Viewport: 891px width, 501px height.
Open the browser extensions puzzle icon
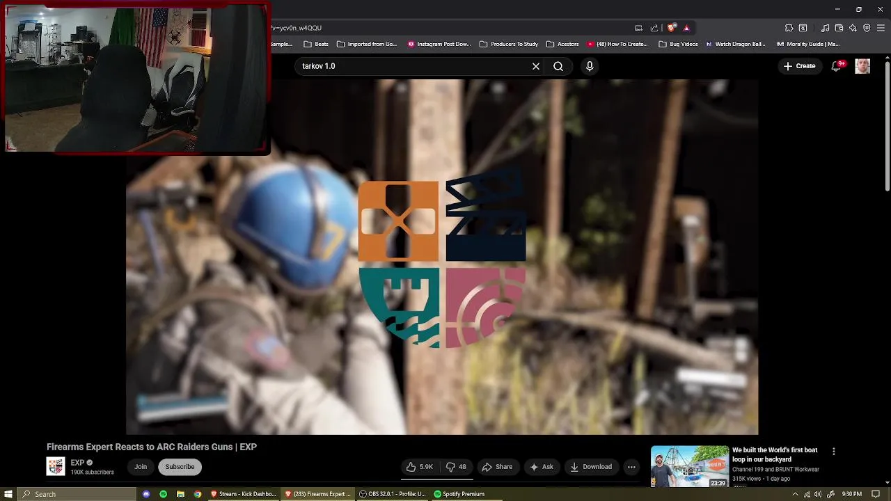[x=789, y=28]
